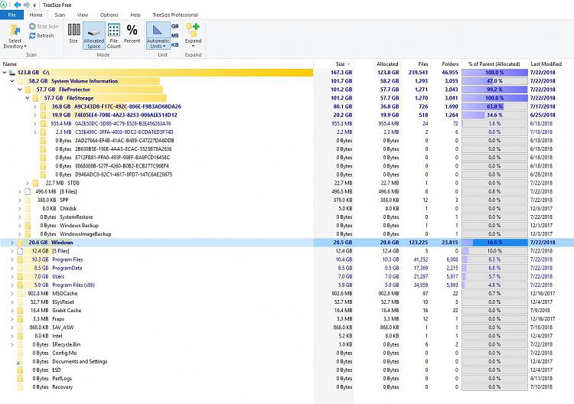Sort by the Allocated column header
This screenshot has width=574, height=404.
[387, 64]
